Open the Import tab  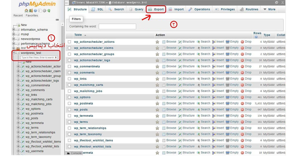pos(176,9)
